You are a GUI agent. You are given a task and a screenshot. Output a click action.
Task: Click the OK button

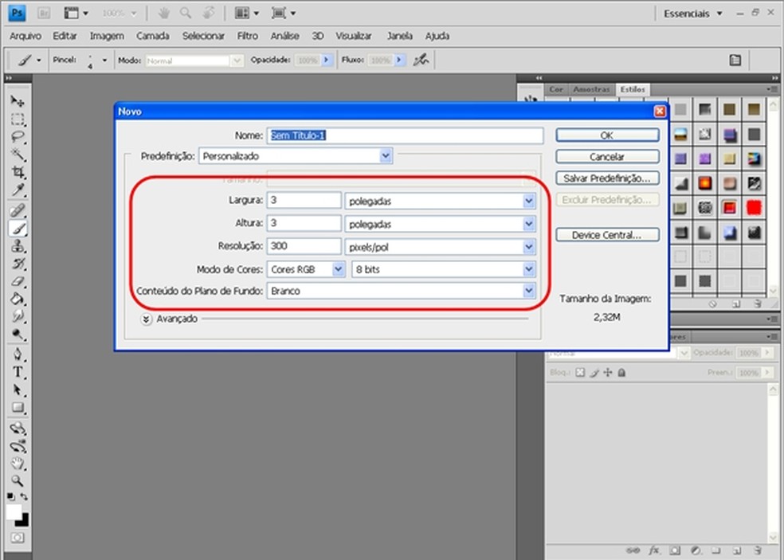pos(607,135)
